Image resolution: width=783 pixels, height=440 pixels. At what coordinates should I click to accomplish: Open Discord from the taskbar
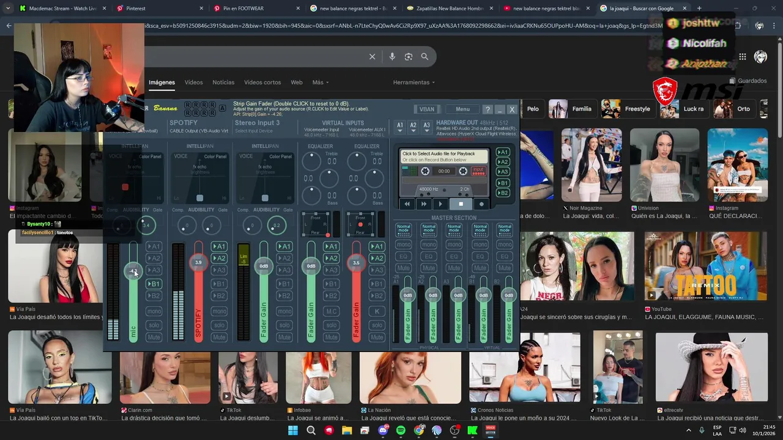383,430
